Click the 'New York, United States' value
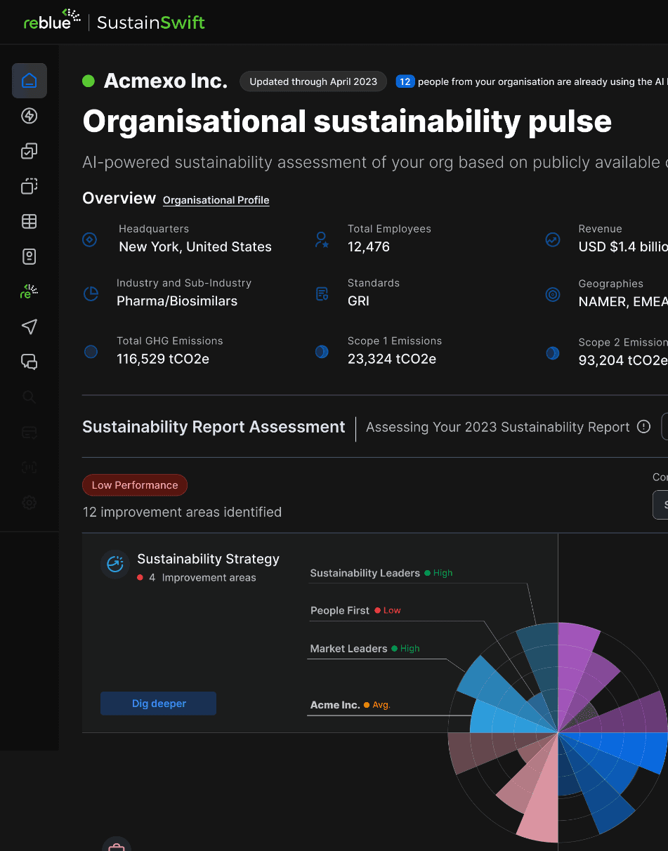Image resolution: width=668 pixels, height=851 pixels. pyautogui.click(x=195, y=247)
